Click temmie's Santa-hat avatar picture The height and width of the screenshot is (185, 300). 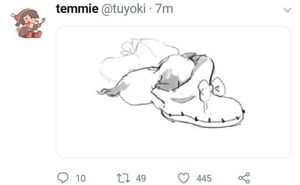[28, 23]
